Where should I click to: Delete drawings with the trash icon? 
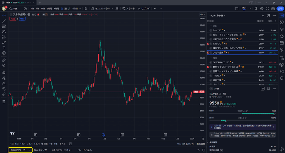coord(4,101)
